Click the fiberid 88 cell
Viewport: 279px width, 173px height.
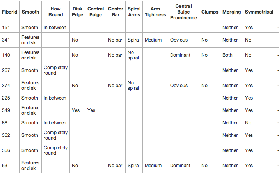point(5,123)
